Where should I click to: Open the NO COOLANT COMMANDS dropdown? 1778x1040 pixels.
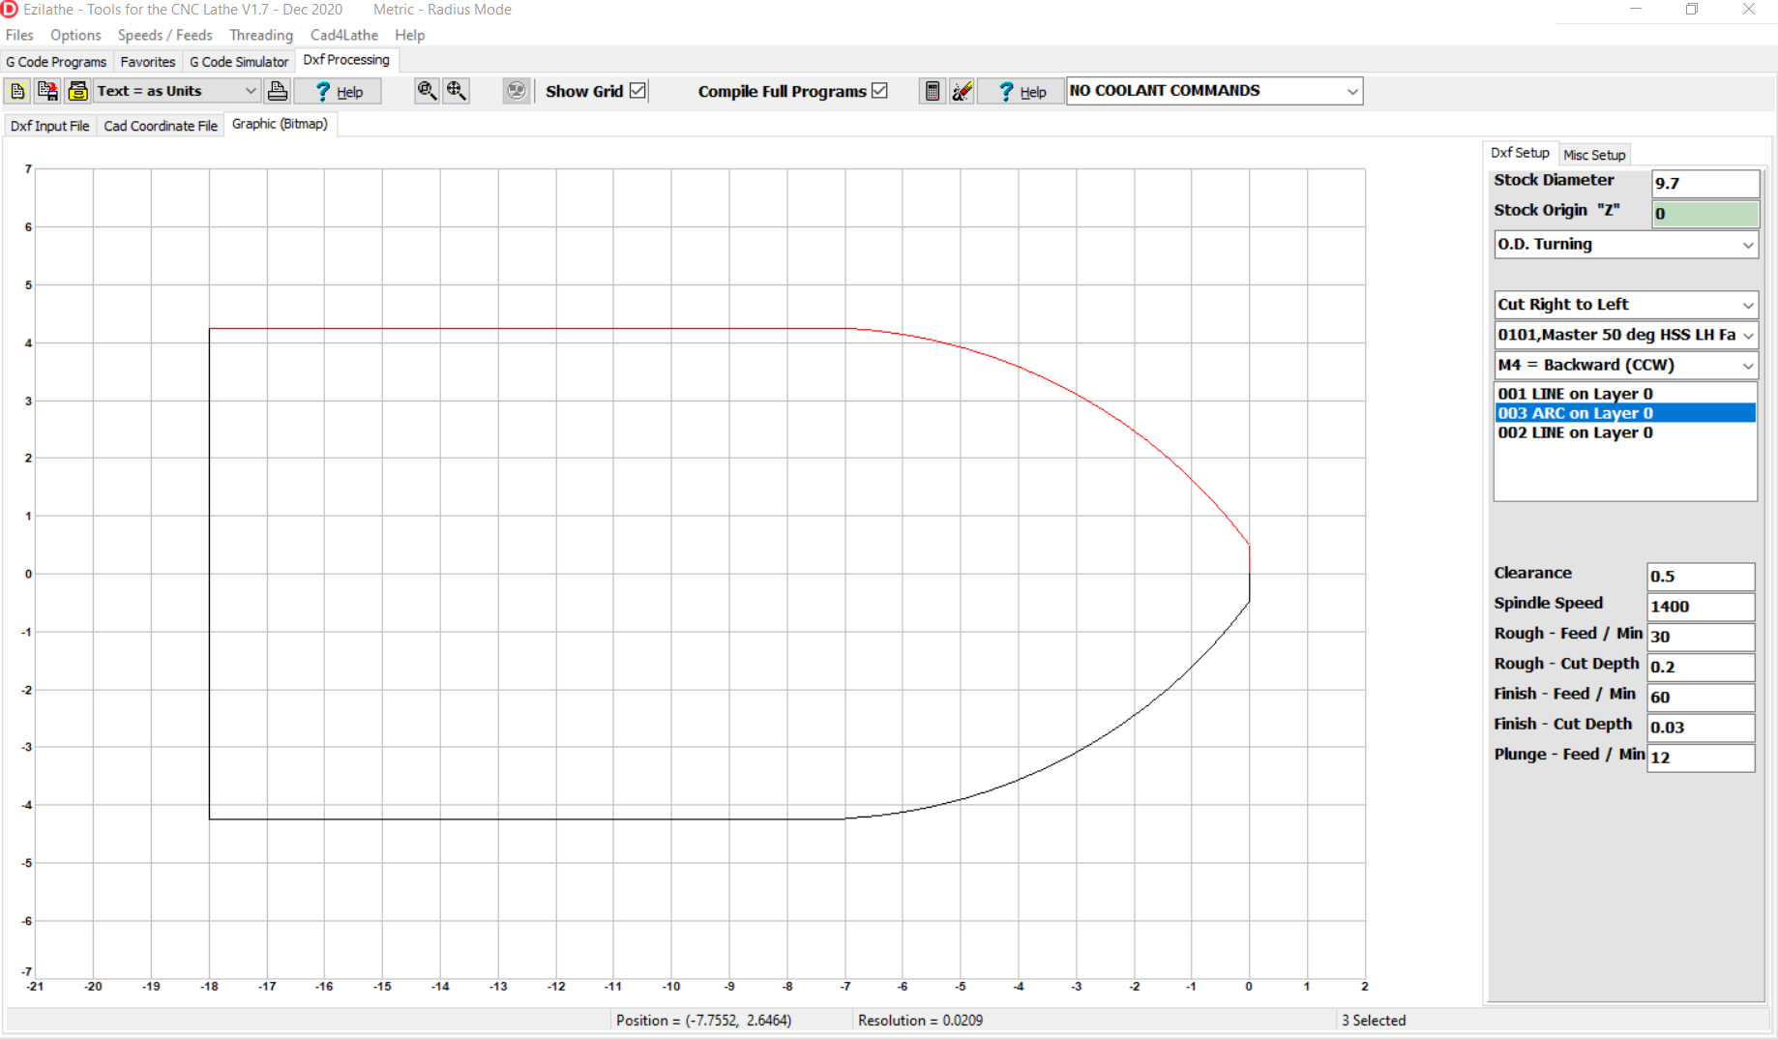click(x=1214, y=91)
